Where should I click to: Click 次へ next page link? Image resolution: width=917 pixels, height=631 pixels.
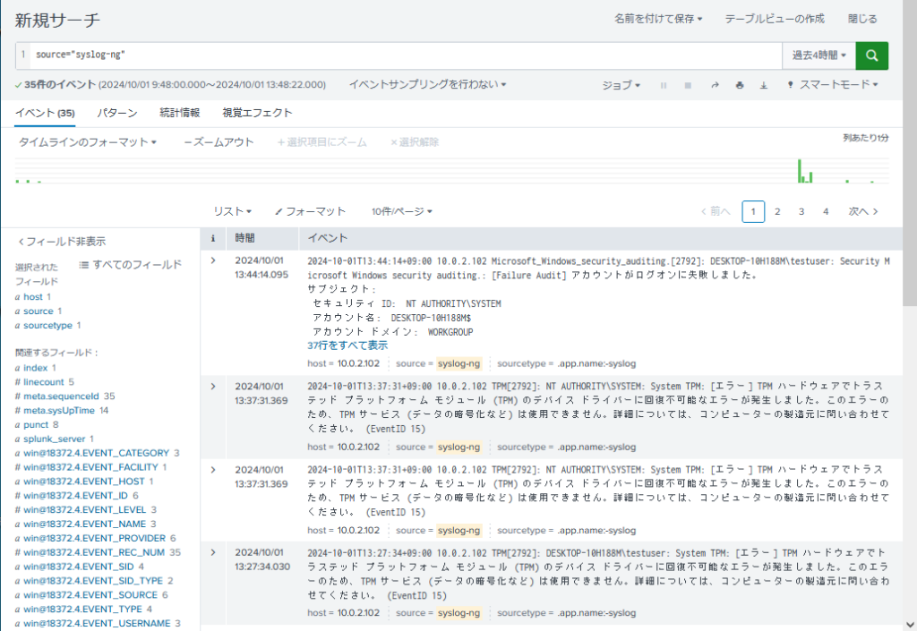(x=863, y=211)
